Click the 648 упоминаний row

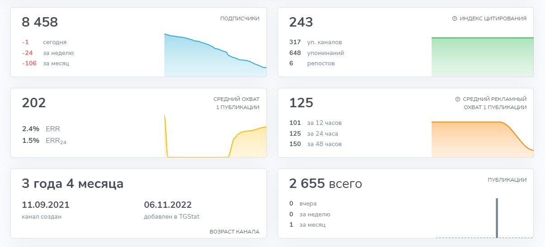317,53
